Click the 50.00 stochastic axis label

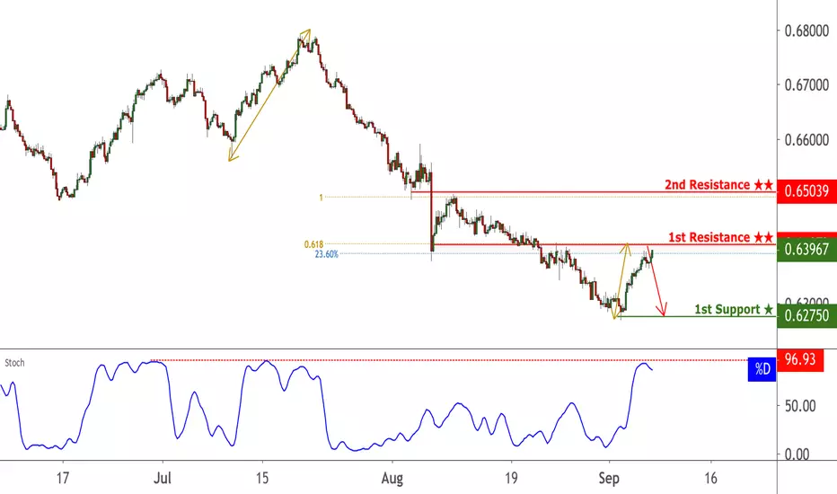pos(800,406)
